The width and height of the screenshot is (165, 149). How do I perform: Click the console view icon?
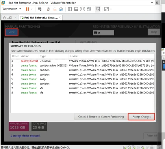[98, 9]
